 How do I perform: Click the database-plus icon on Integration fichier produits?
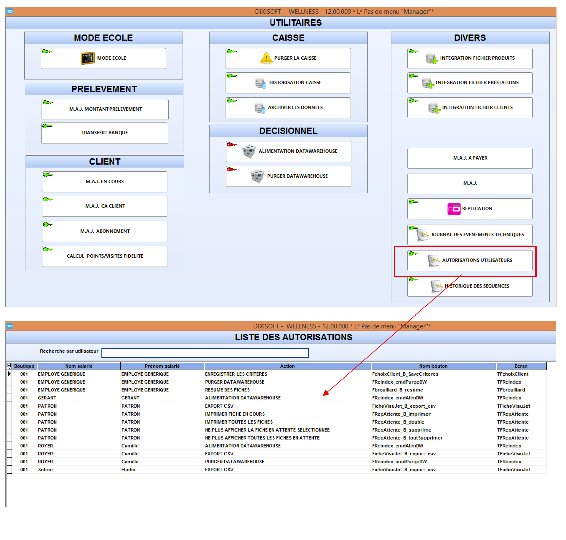click(x=432, y=58)
